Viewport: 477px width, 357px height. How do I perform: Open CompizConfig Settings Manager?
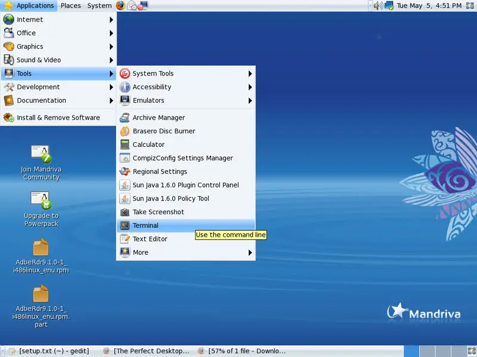coord(186,158)
